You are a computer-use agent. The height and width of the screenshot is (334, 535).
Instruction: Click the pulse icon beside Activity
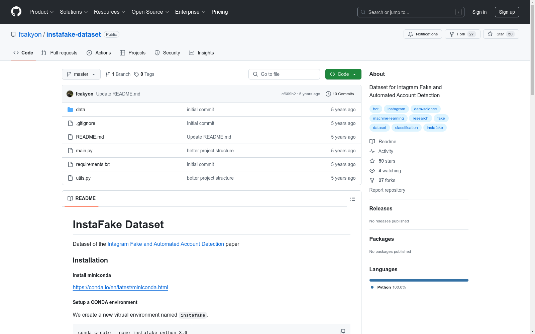372,151
